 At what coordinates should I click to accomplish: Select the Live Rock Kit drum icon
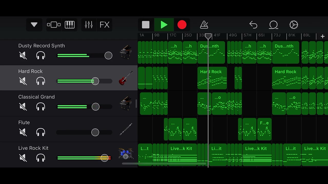126,154
